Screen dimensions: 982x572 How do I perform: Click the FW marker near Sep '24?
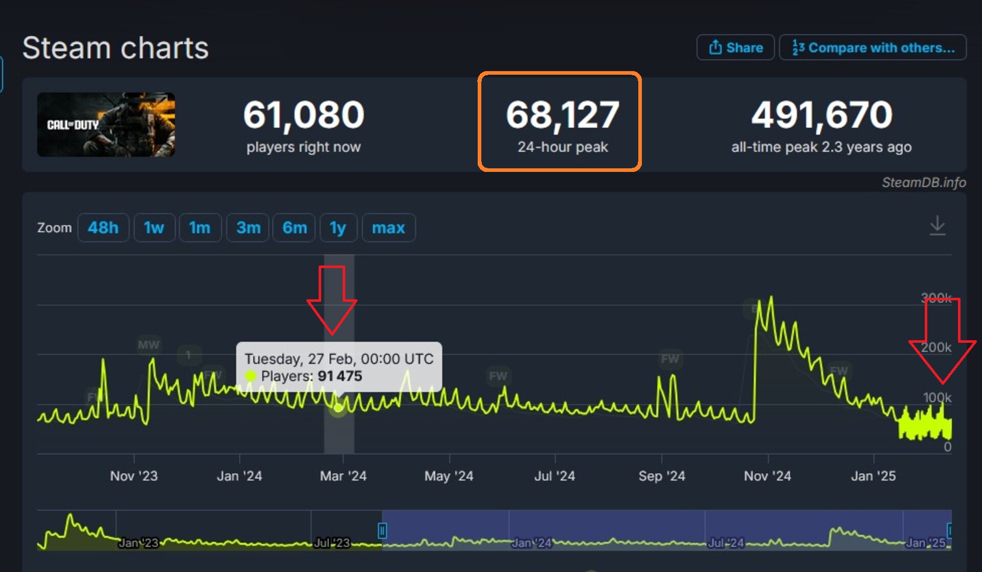669,359
